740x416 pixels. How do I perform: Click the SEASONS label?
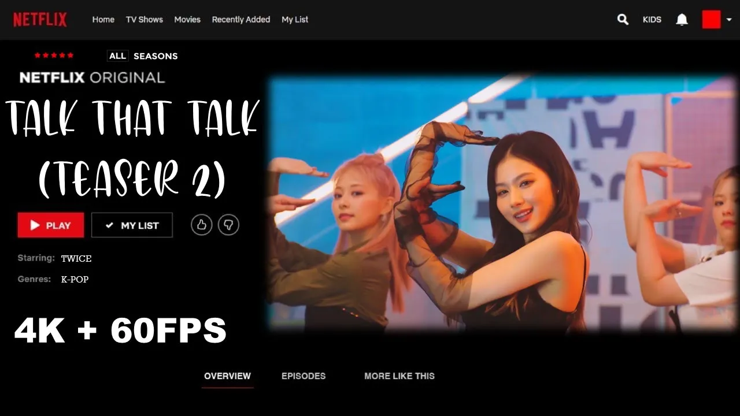156,56
